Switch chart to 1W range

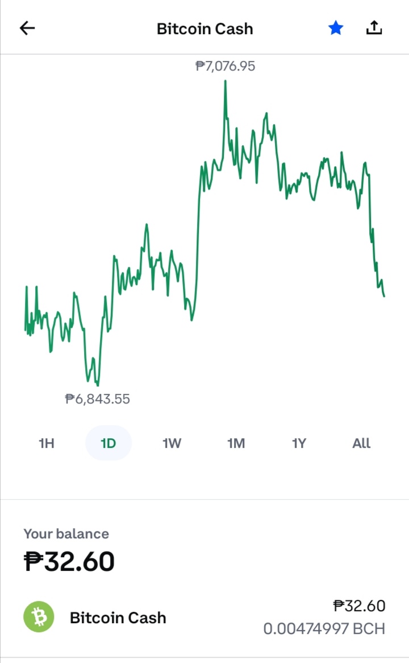click(x=172, y=443)
